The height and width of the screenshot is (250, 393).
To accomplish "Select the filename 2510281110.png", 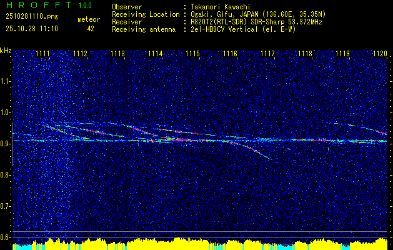I will [x=32, y=16].
